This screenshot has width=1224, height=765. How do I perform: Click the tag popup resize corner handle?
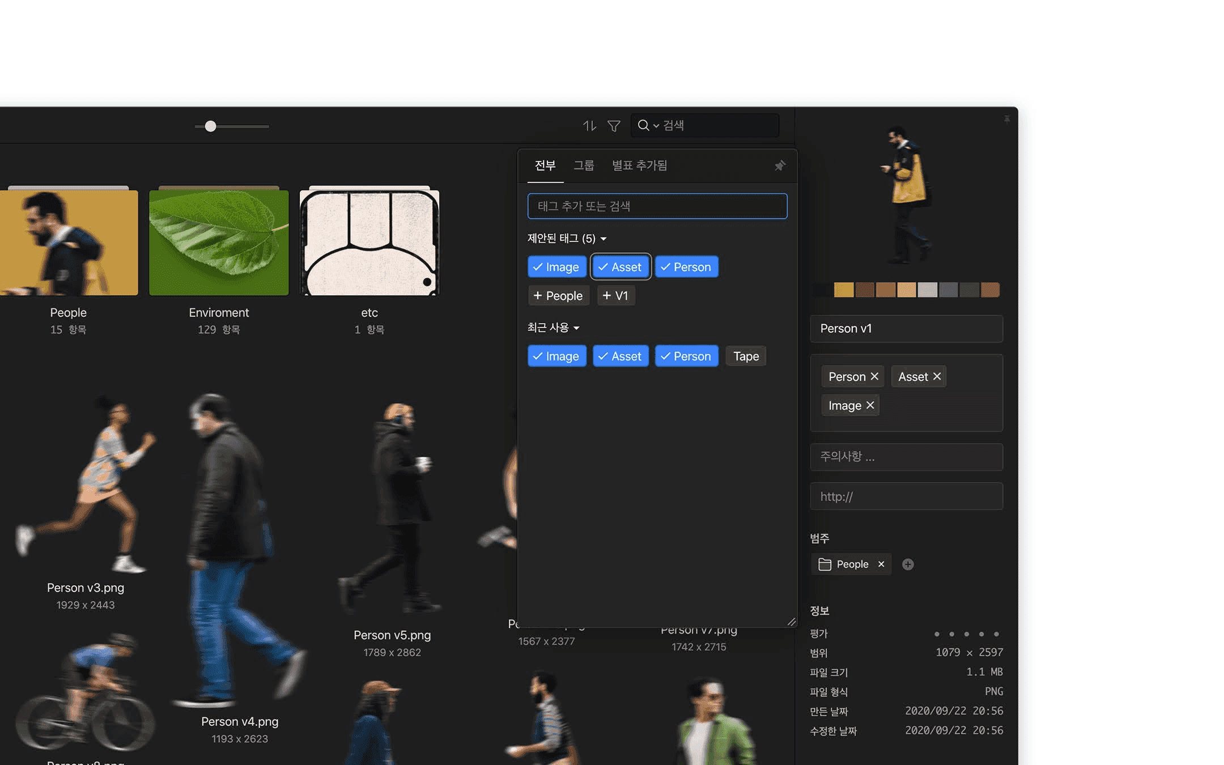pos(792,622)
